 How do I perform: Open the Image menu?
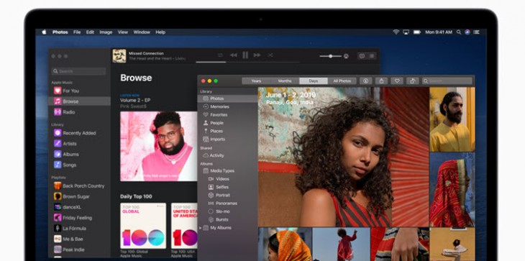106,32
